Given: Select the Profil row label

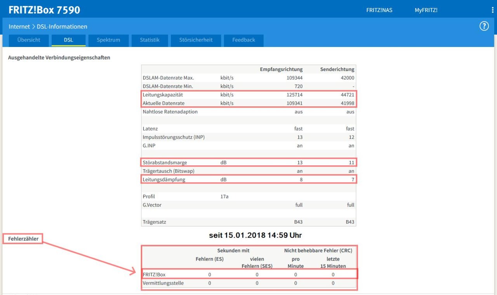Looking at the screenshot, I should [149, 196].
